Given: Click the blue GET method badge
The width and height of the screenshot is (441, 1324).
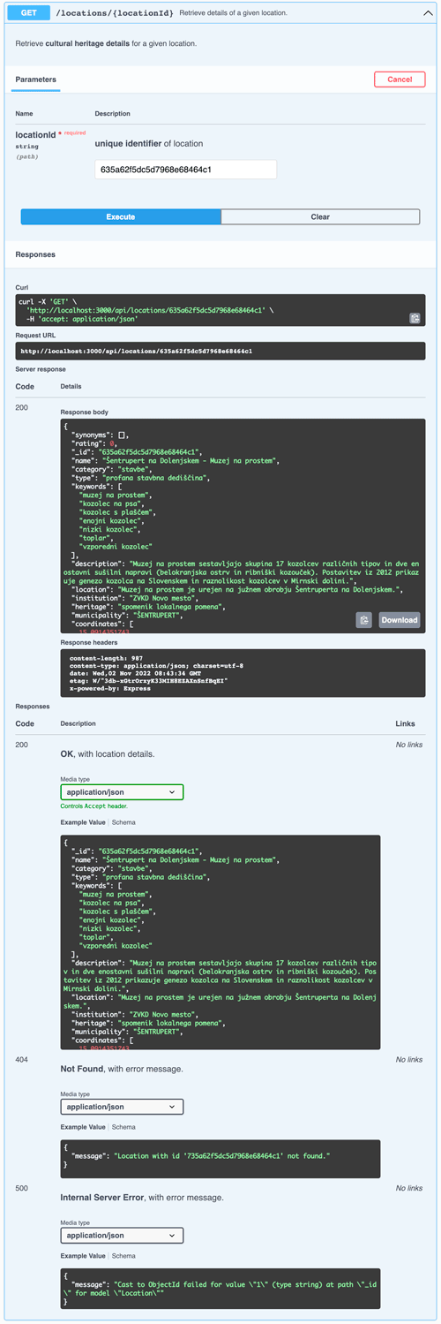Looking at the screenshot, I should click(x=29, y=14).
